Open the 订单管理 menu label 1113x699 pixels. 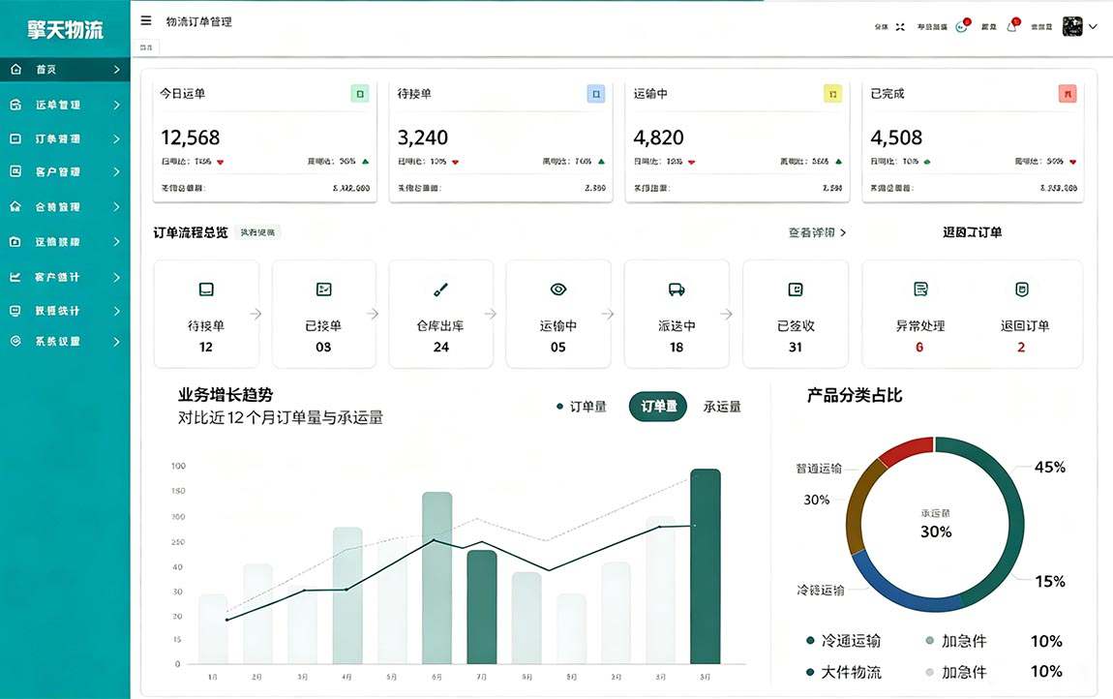click(58, 138)
